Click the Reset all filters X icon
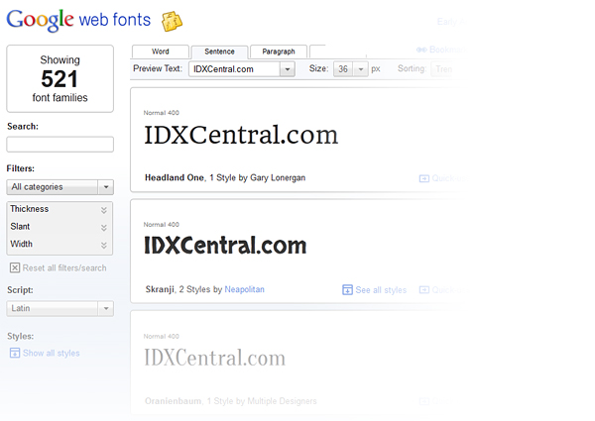The height and width of the screenshot is (421, 595). [x=15, y=267]
